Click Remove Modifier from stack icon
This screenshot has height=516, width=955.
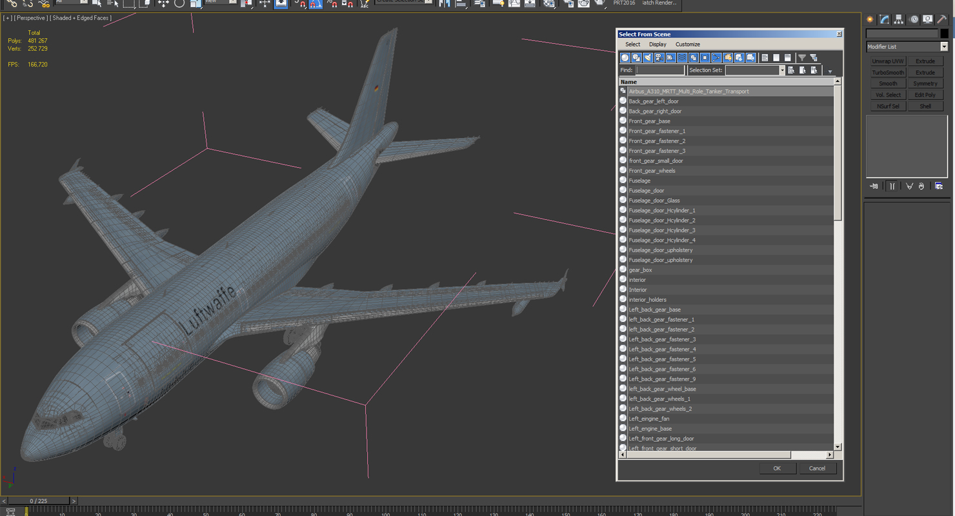(x=921, y=186)
